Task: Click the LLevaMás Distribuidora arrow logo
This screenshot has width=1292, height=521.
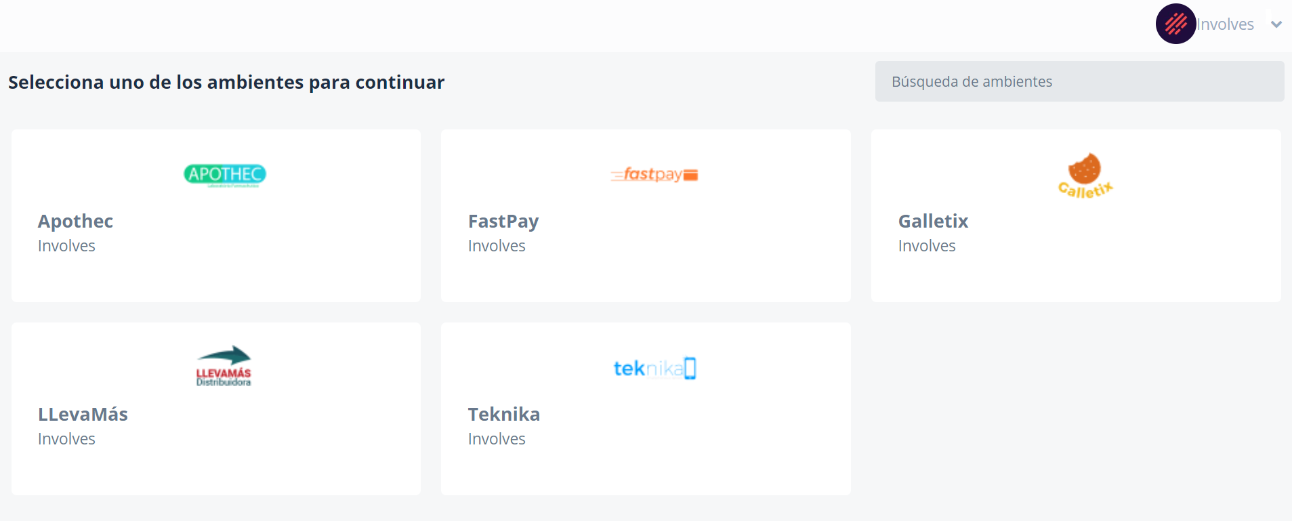Action: pyautogui.click(x=224, y=367)
